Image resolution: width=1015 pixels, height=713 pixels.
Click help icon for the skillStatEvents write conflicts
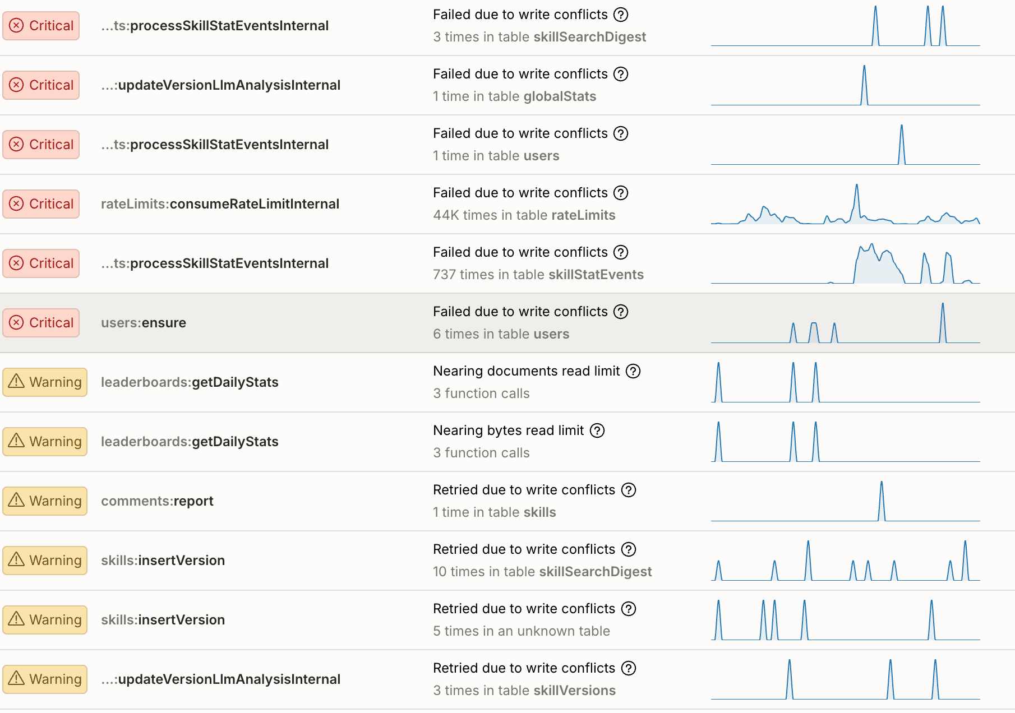[620, 252]
